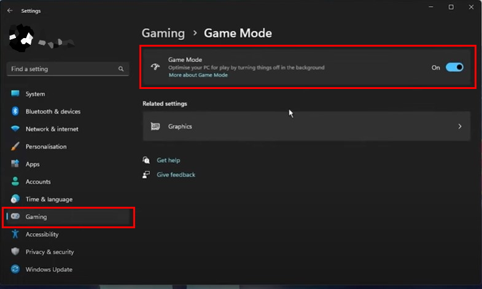Screen dimensions: 482x289
Task: Click the On label beside toggle
Action: pyautogui.click(x=435, y=67)
